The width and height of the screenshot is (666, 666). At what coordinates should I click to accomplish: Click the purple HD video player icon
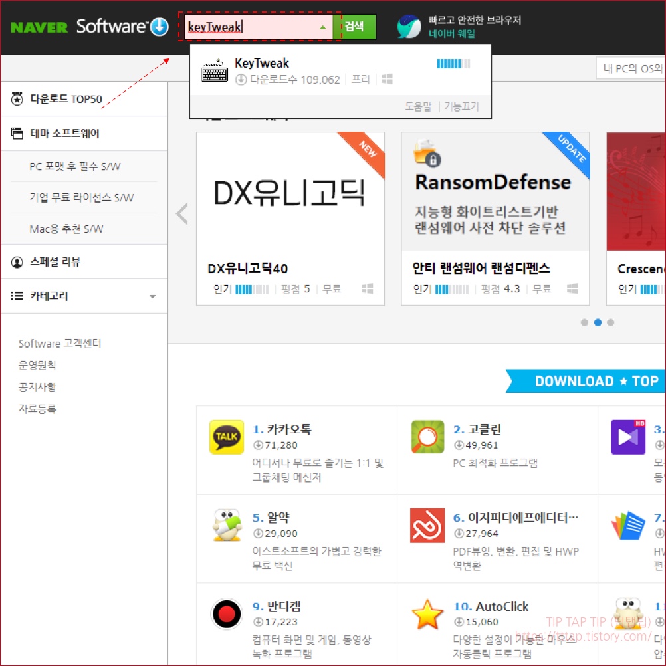(x=628, y=437)
